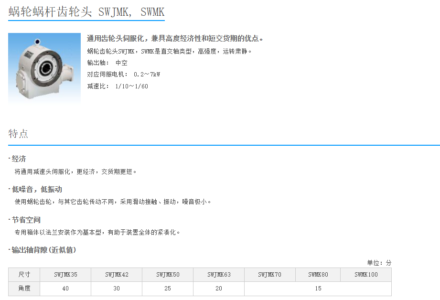
Task: Click the worm gearhead product image
Action: point(44,68)
